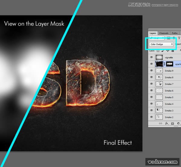Click the Smoke 6 layer thumbnail
The height and width of the screenshot is (167, 181).
pyautogui.click(x=159, y=90)
